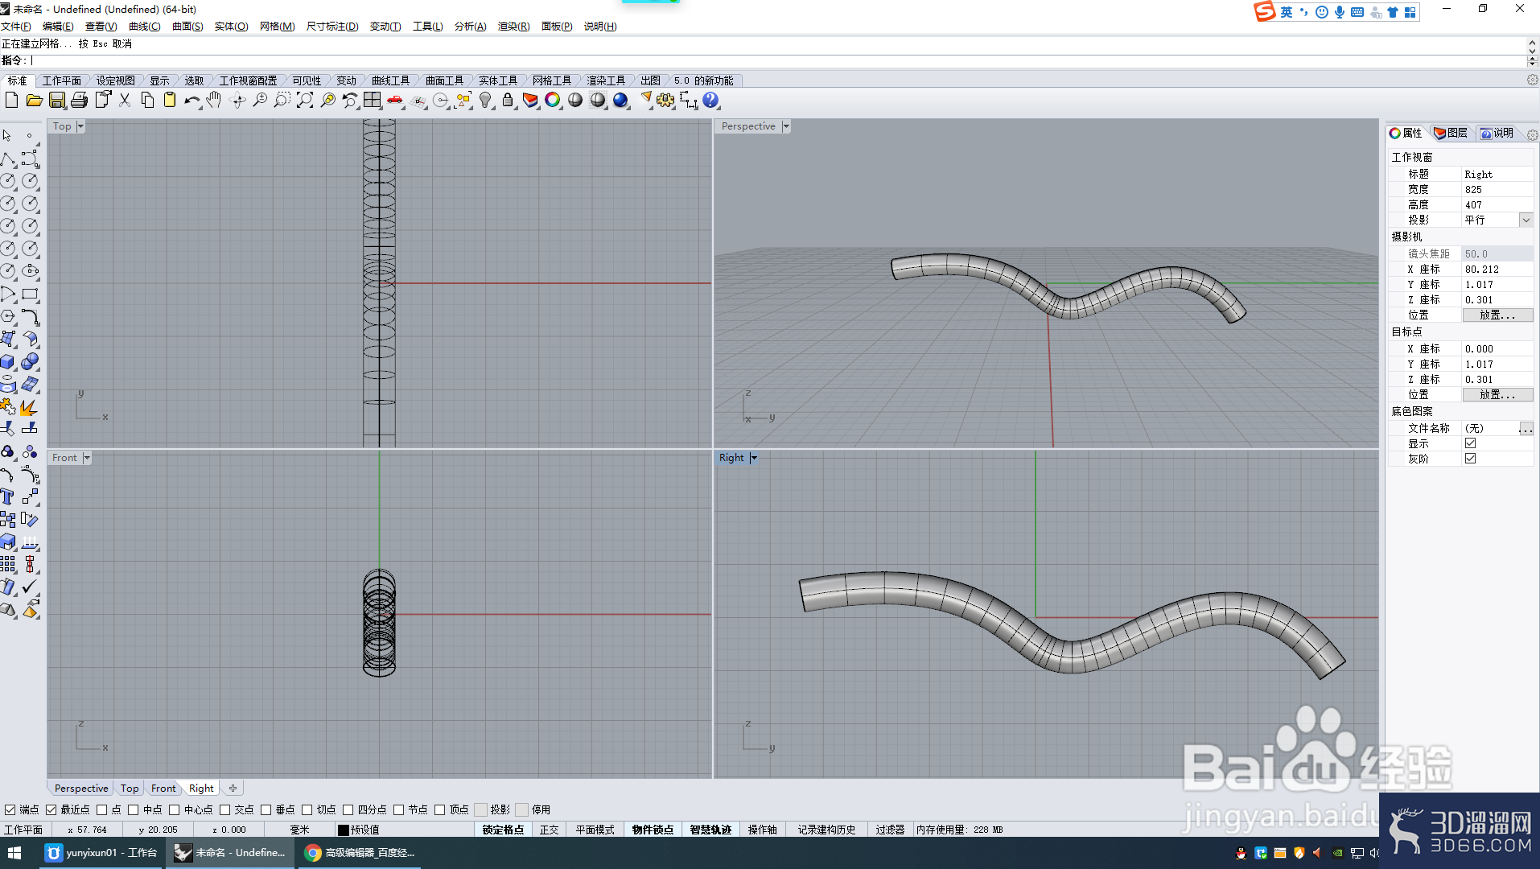Select the Polyline tool in left toolbar

tap(8, 159)
